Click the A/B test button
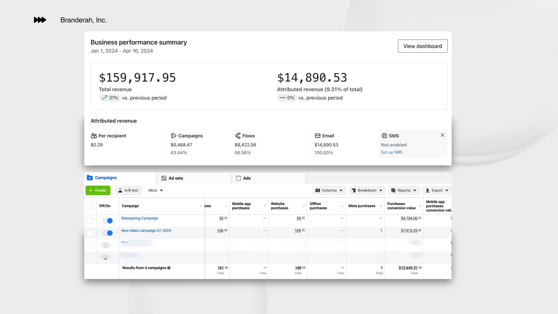Image resolution: width=558 pixels, height=314 pixels. tap(128, 190)
